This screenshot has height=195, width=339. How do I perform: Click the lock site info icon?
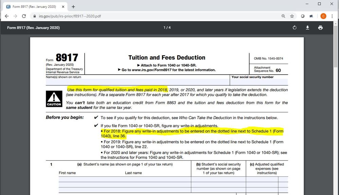[x=35, y=16]
